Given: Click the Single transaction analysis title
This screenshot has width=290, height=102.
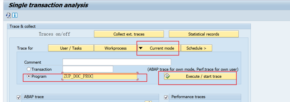Looking at the screenshot, I should (x=48, y=5).
